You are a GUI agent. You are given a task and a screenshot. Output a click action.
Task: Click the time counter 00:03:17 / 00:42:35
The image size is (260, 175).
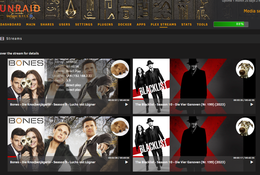[x=244, y=158]
